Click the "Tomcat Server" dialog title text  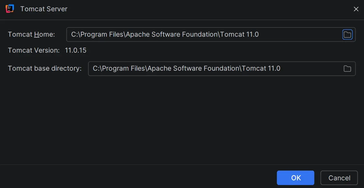(x=44, y=9)
